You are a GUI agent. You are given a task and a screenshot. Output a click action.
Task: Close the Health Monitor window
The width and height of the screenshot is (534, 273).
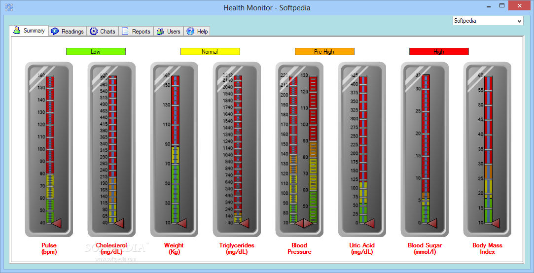point(519,5)
